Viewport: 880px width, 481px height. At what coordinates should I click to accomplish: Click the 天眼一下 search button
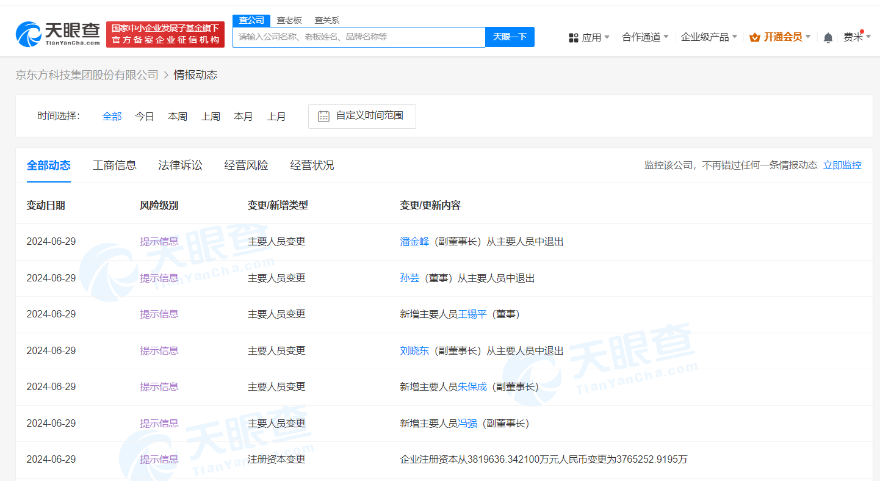[x=510, y=37]
